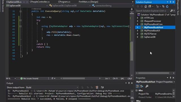Pin the Properties panel
This screenshot has width=181, height=102.
171,78
